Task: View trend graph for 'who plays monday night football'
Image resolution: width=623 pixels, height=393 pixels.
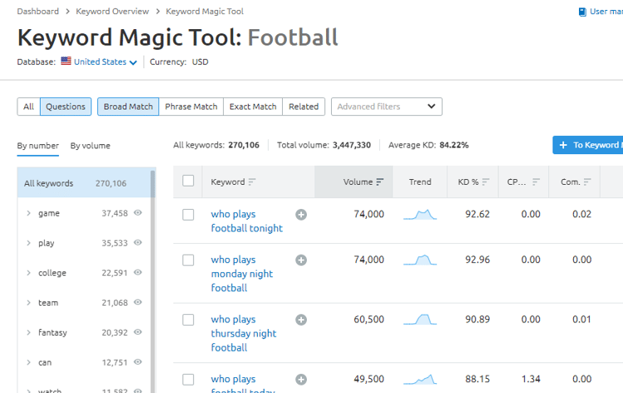Action: (420, 260)
